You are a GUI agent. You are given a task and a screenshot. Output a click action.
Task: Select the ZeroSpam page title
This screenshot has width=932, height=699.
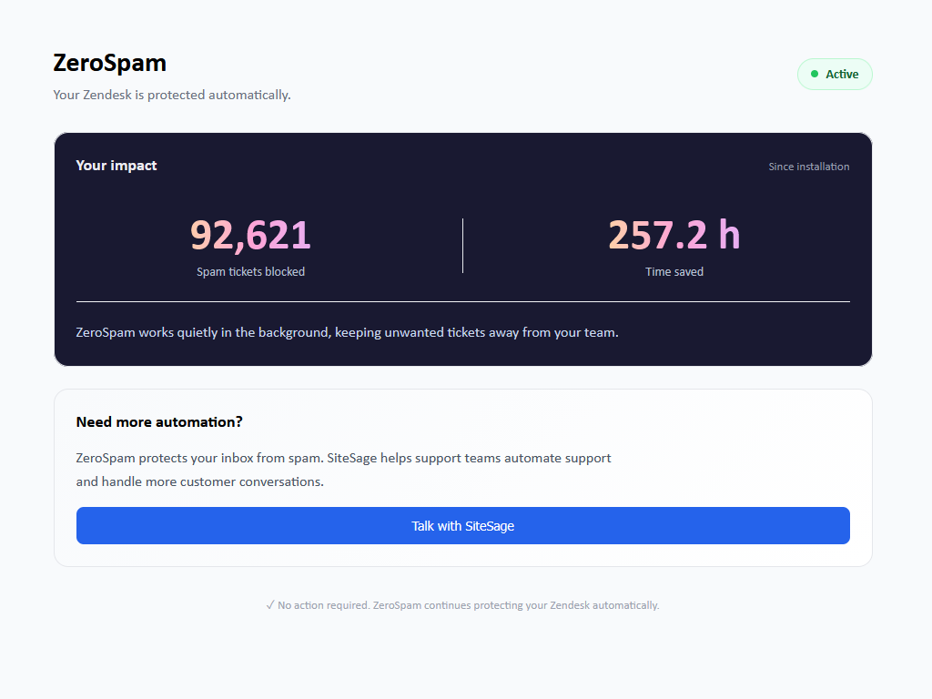110,63
